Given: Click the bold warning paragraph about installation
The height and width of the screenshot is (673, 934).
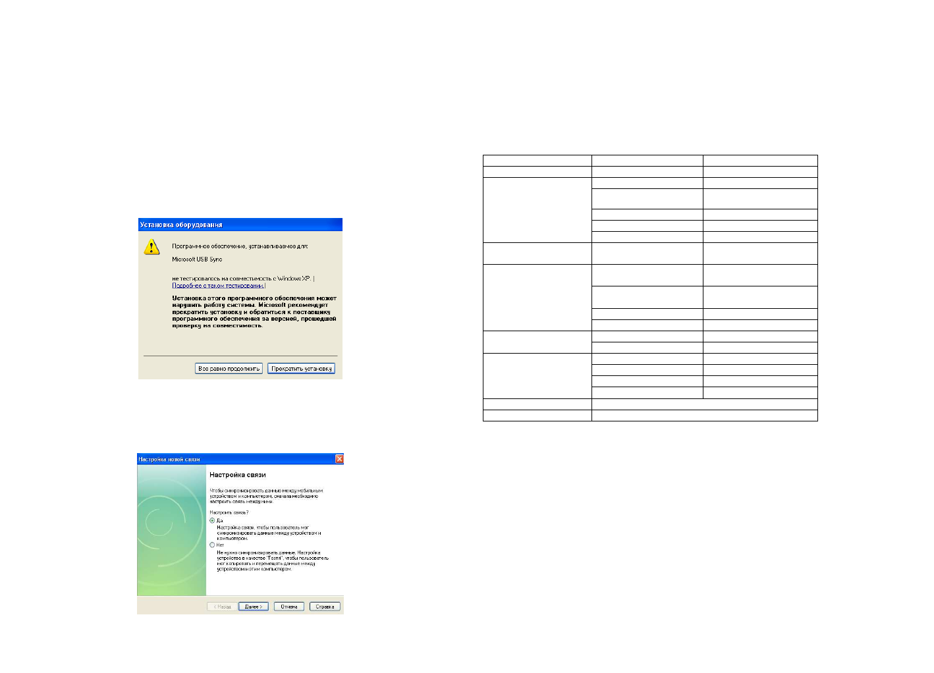Looking at the screenshot, I should pos(254,312).
